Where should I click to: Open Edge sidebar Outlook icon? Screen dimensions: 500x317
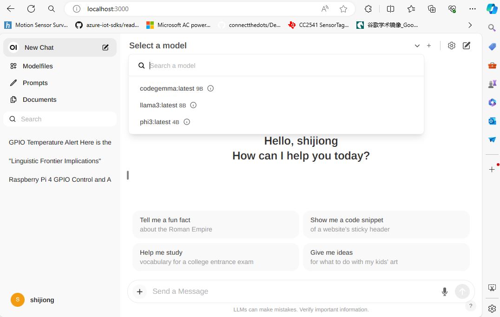coord(492,121)
